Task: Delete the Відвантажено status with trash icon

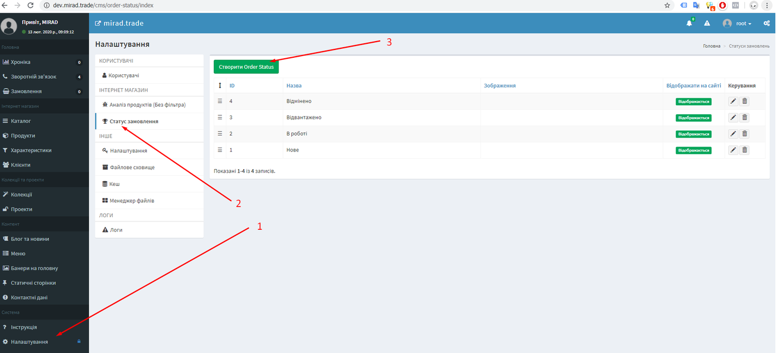Action: pos(745,118)
